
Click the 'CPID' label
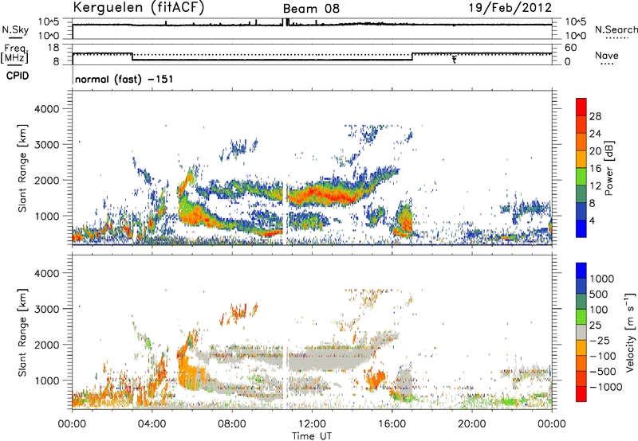[18, 76]
